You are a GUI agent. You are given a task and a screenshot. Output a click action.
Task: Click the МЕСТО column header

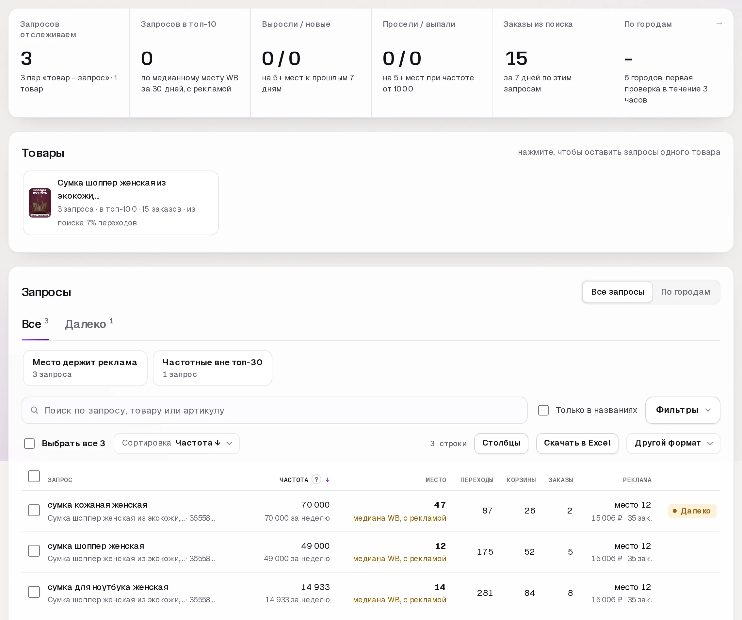point(436,480)
